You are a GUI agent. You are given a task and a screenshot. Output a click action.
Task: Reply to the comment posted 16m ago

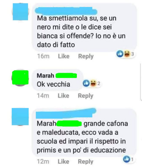[x=86, y=56]
